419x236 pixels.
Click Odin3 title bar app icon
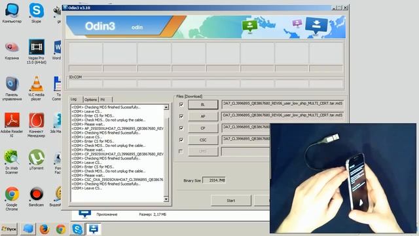tap(65, 7)
